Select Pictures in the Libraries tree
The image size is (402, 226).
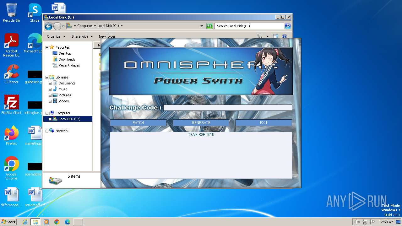point(65,95)
